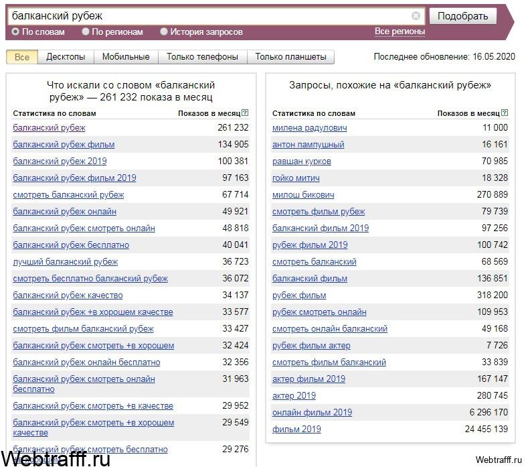Switch to the Десктопы tab
Screen dimensions: 526x467
pos(66,57)
